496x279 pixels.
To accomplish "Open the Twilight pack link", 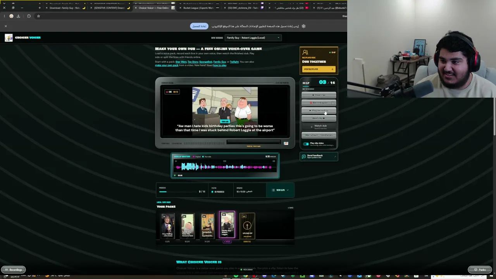I will pos(234,62).
